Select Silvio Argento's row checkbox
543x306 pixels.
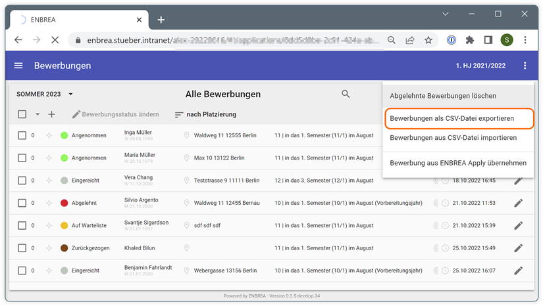click(22, 203)
